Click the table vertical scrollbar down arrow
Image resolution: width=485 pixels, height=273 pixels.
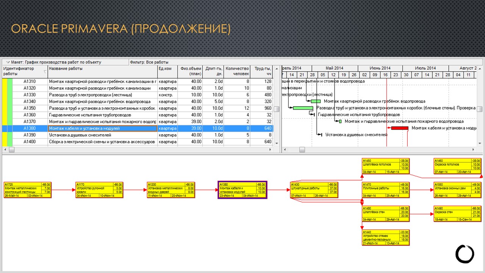pyautogui.click(x=277, y=143)
